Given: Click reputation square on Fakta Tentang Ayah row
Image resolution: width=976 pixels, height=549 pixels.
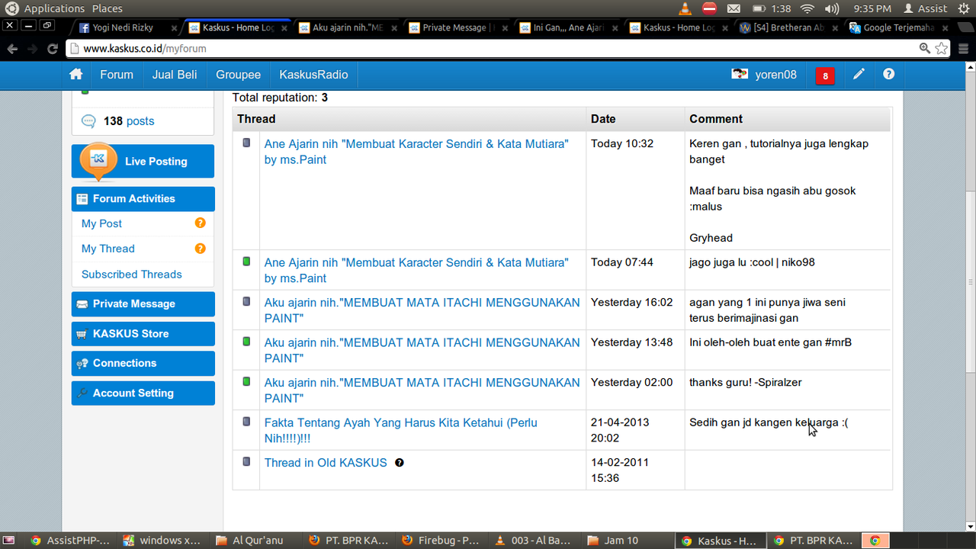Looking at the screenshot, I should coord(246,421).
